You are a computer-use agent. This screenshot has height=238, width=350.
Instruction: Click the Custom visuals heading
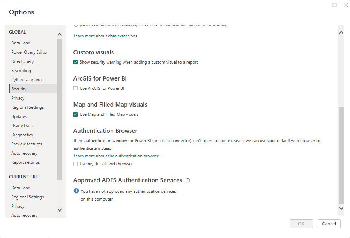94,52
